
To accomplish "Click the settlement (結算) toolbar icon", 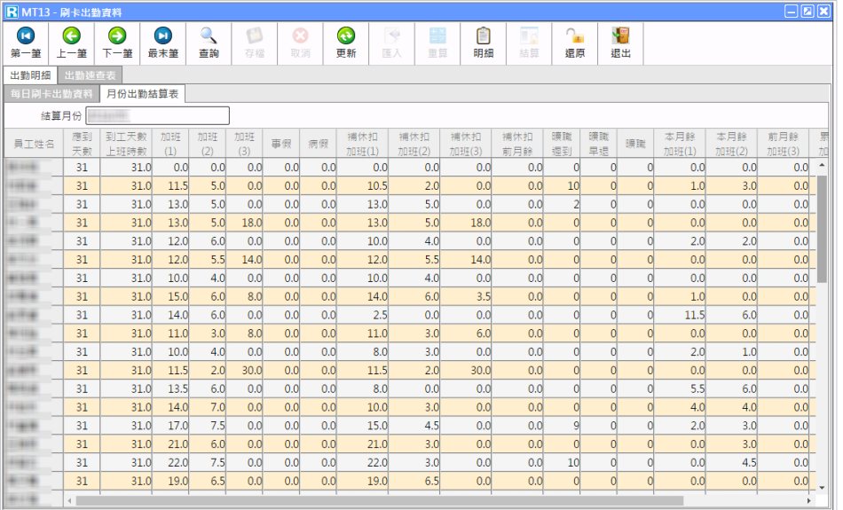I will point(529,43).
